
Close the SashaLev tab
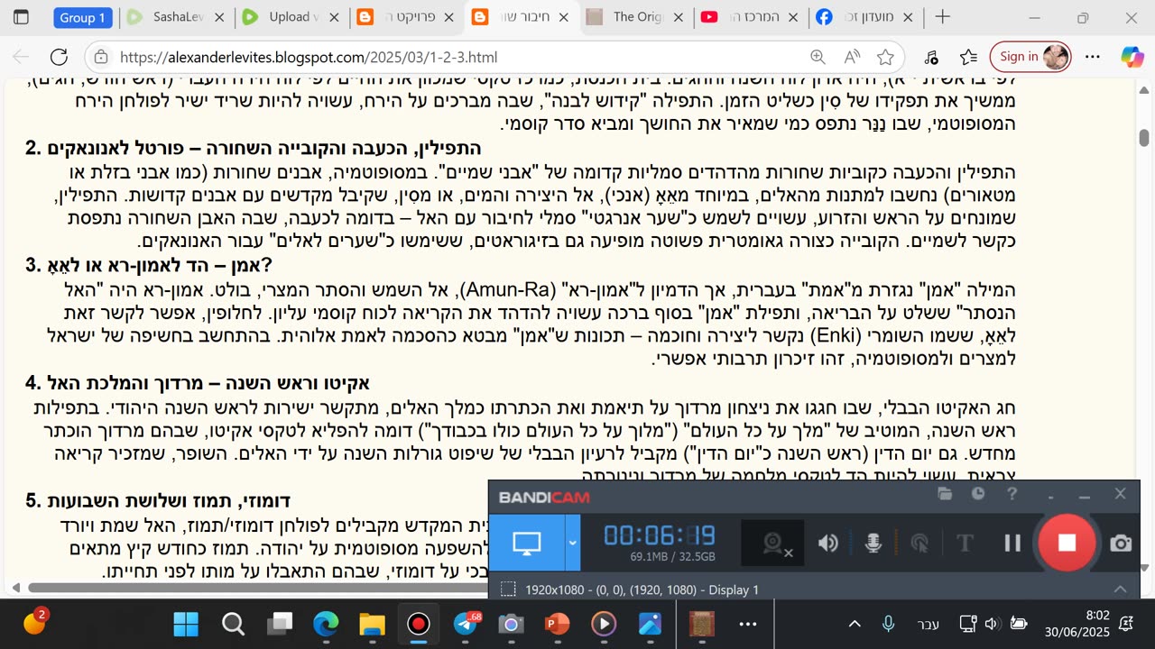tap(219, 17)
